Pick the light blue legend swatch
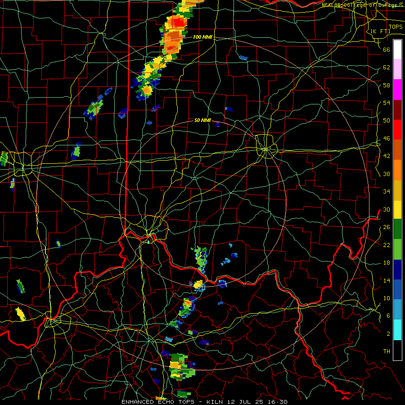The height and width of the screenshot is (405, 405). pos(397,310)
